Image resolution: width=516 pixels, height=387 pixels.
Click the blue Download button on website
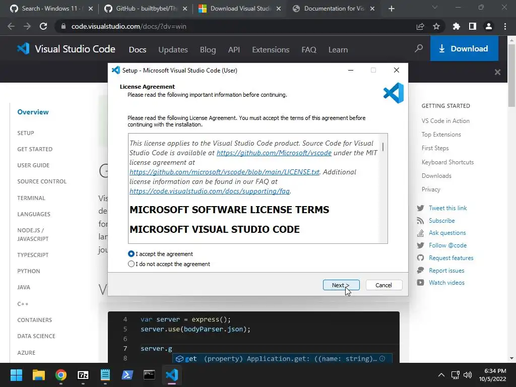(x=464, y=49)
